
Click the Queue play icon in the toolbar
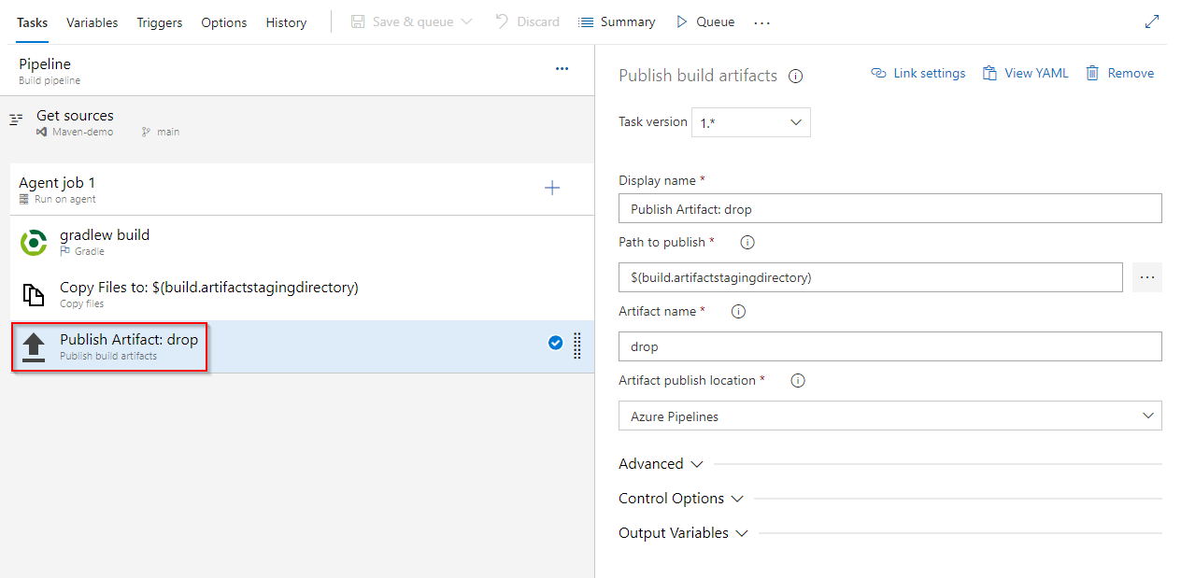tap(681, 21)
